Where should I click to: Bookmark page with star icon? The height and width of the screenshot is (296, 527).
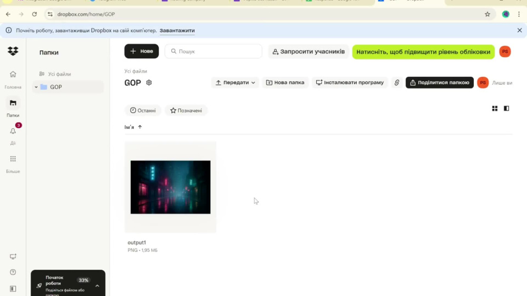click(487, 14)
